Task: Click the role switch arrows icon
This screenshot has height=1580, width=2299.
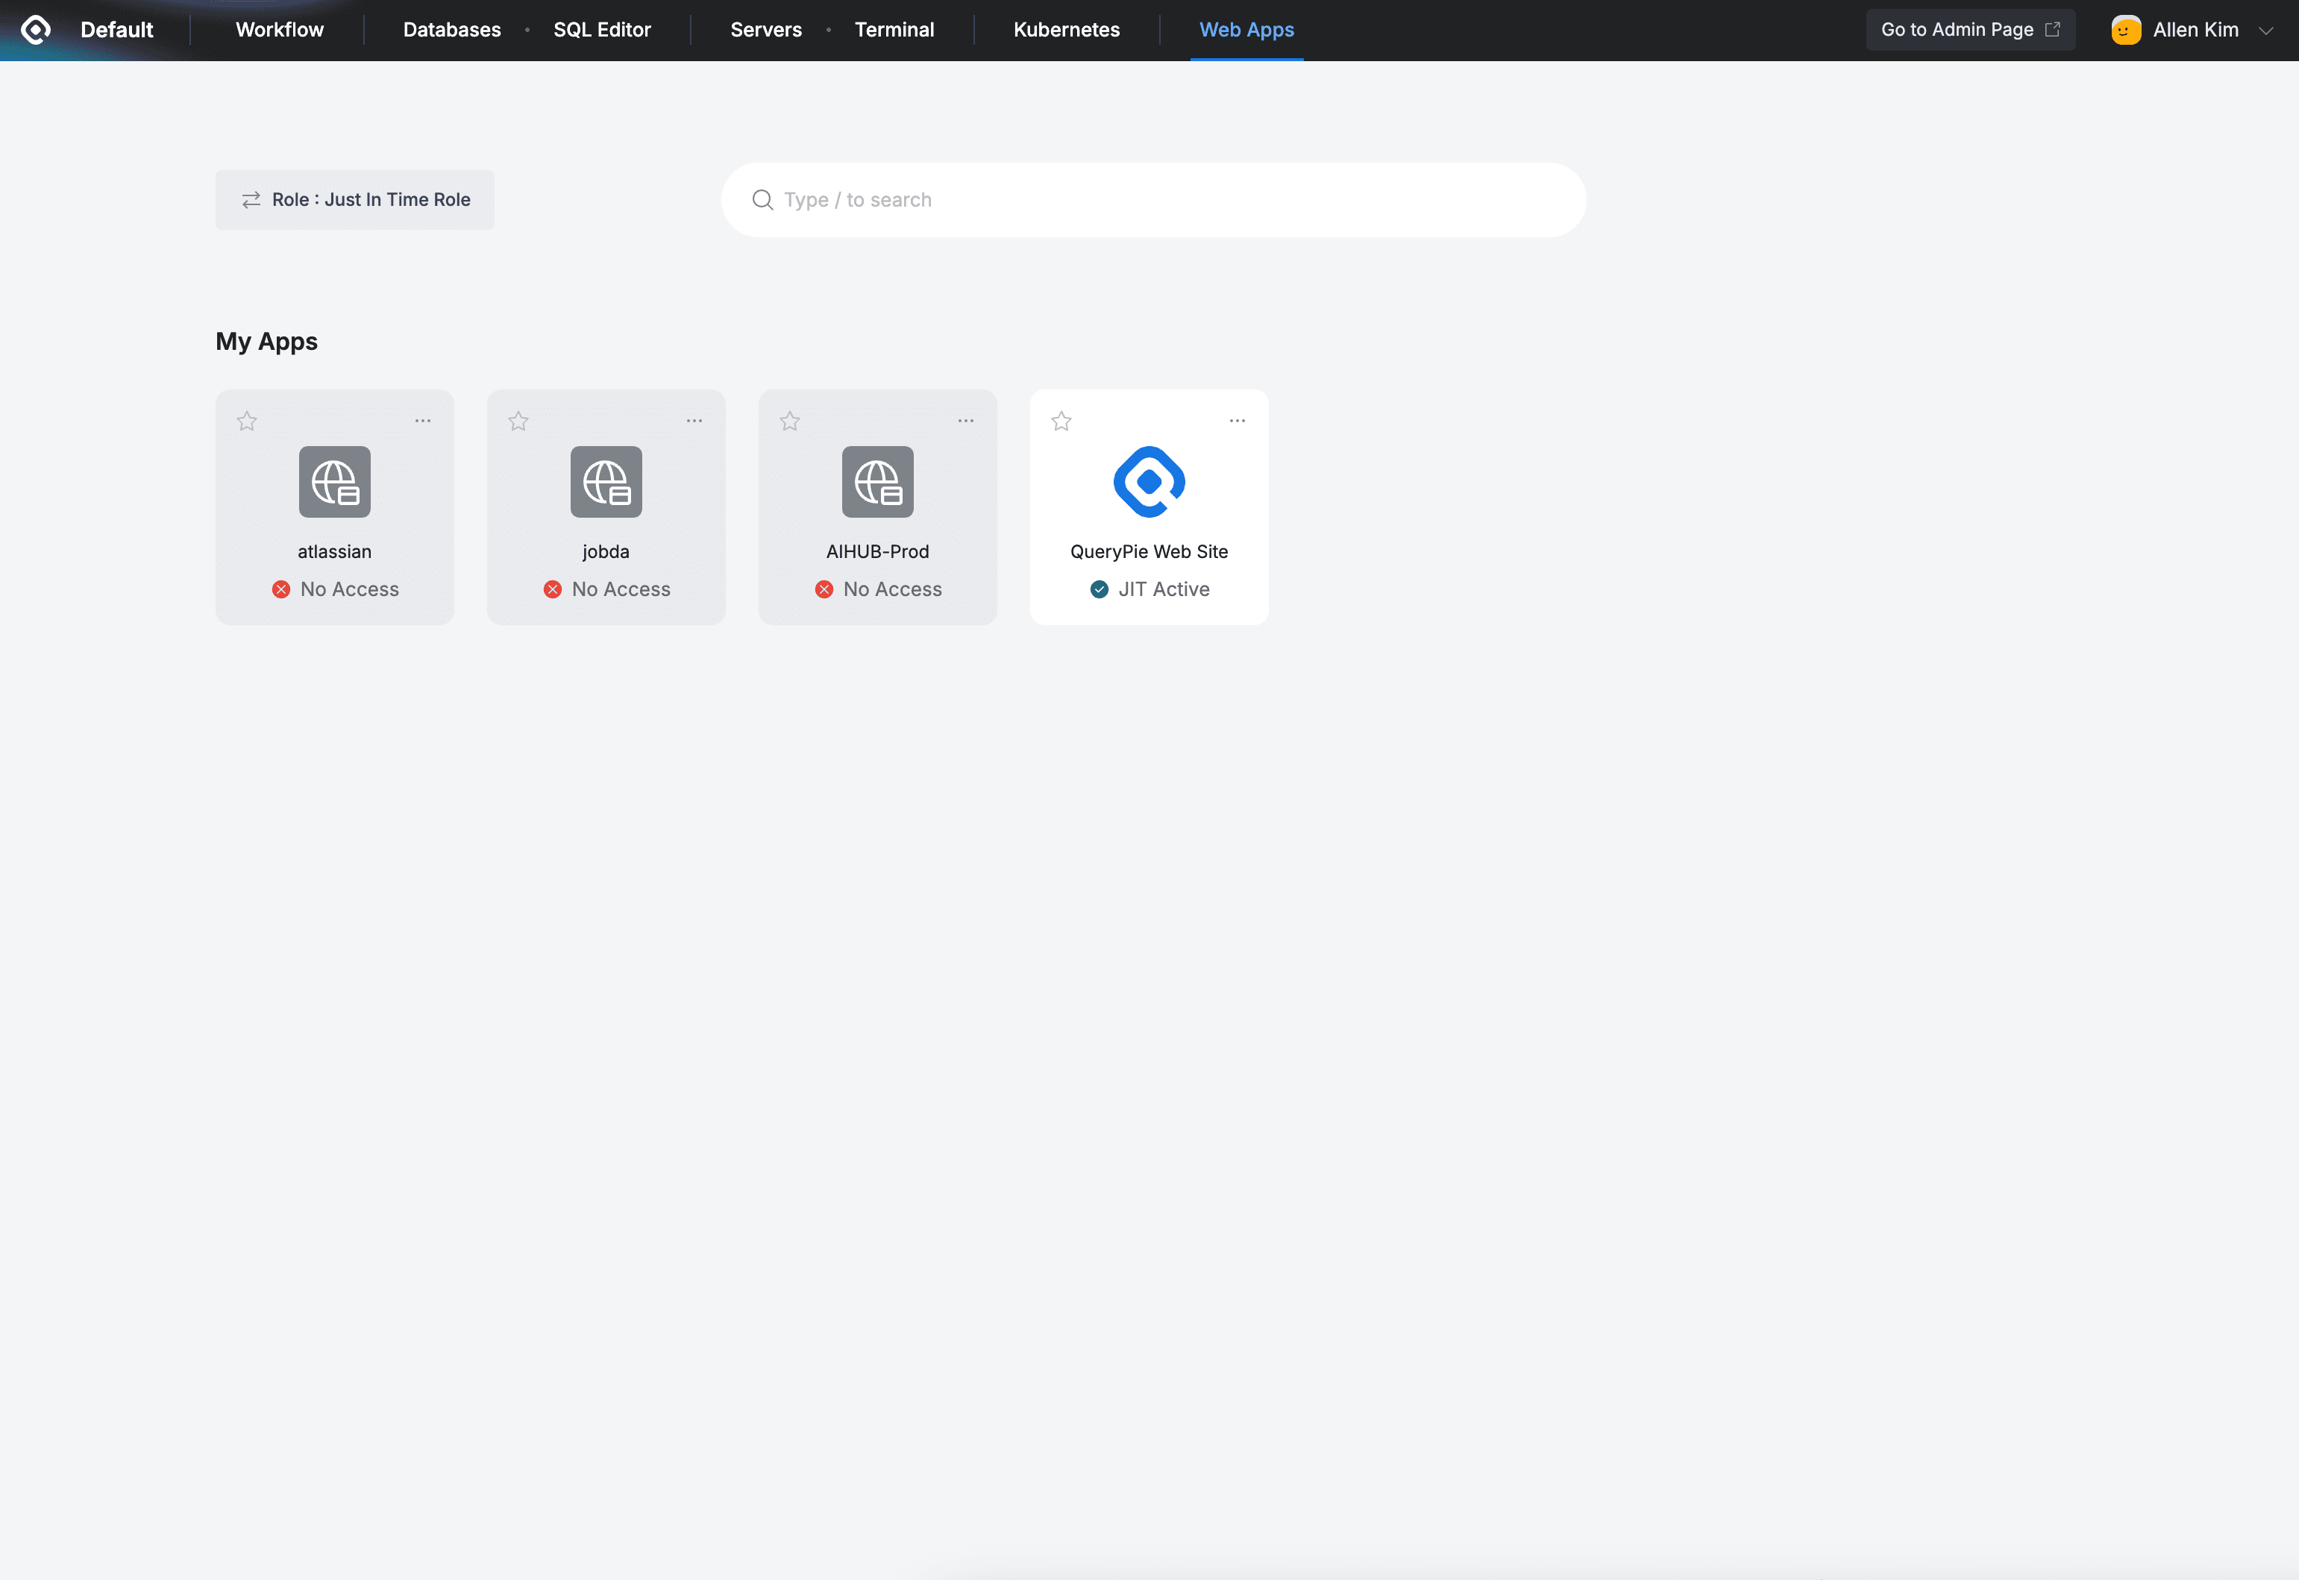Action: 251,200
